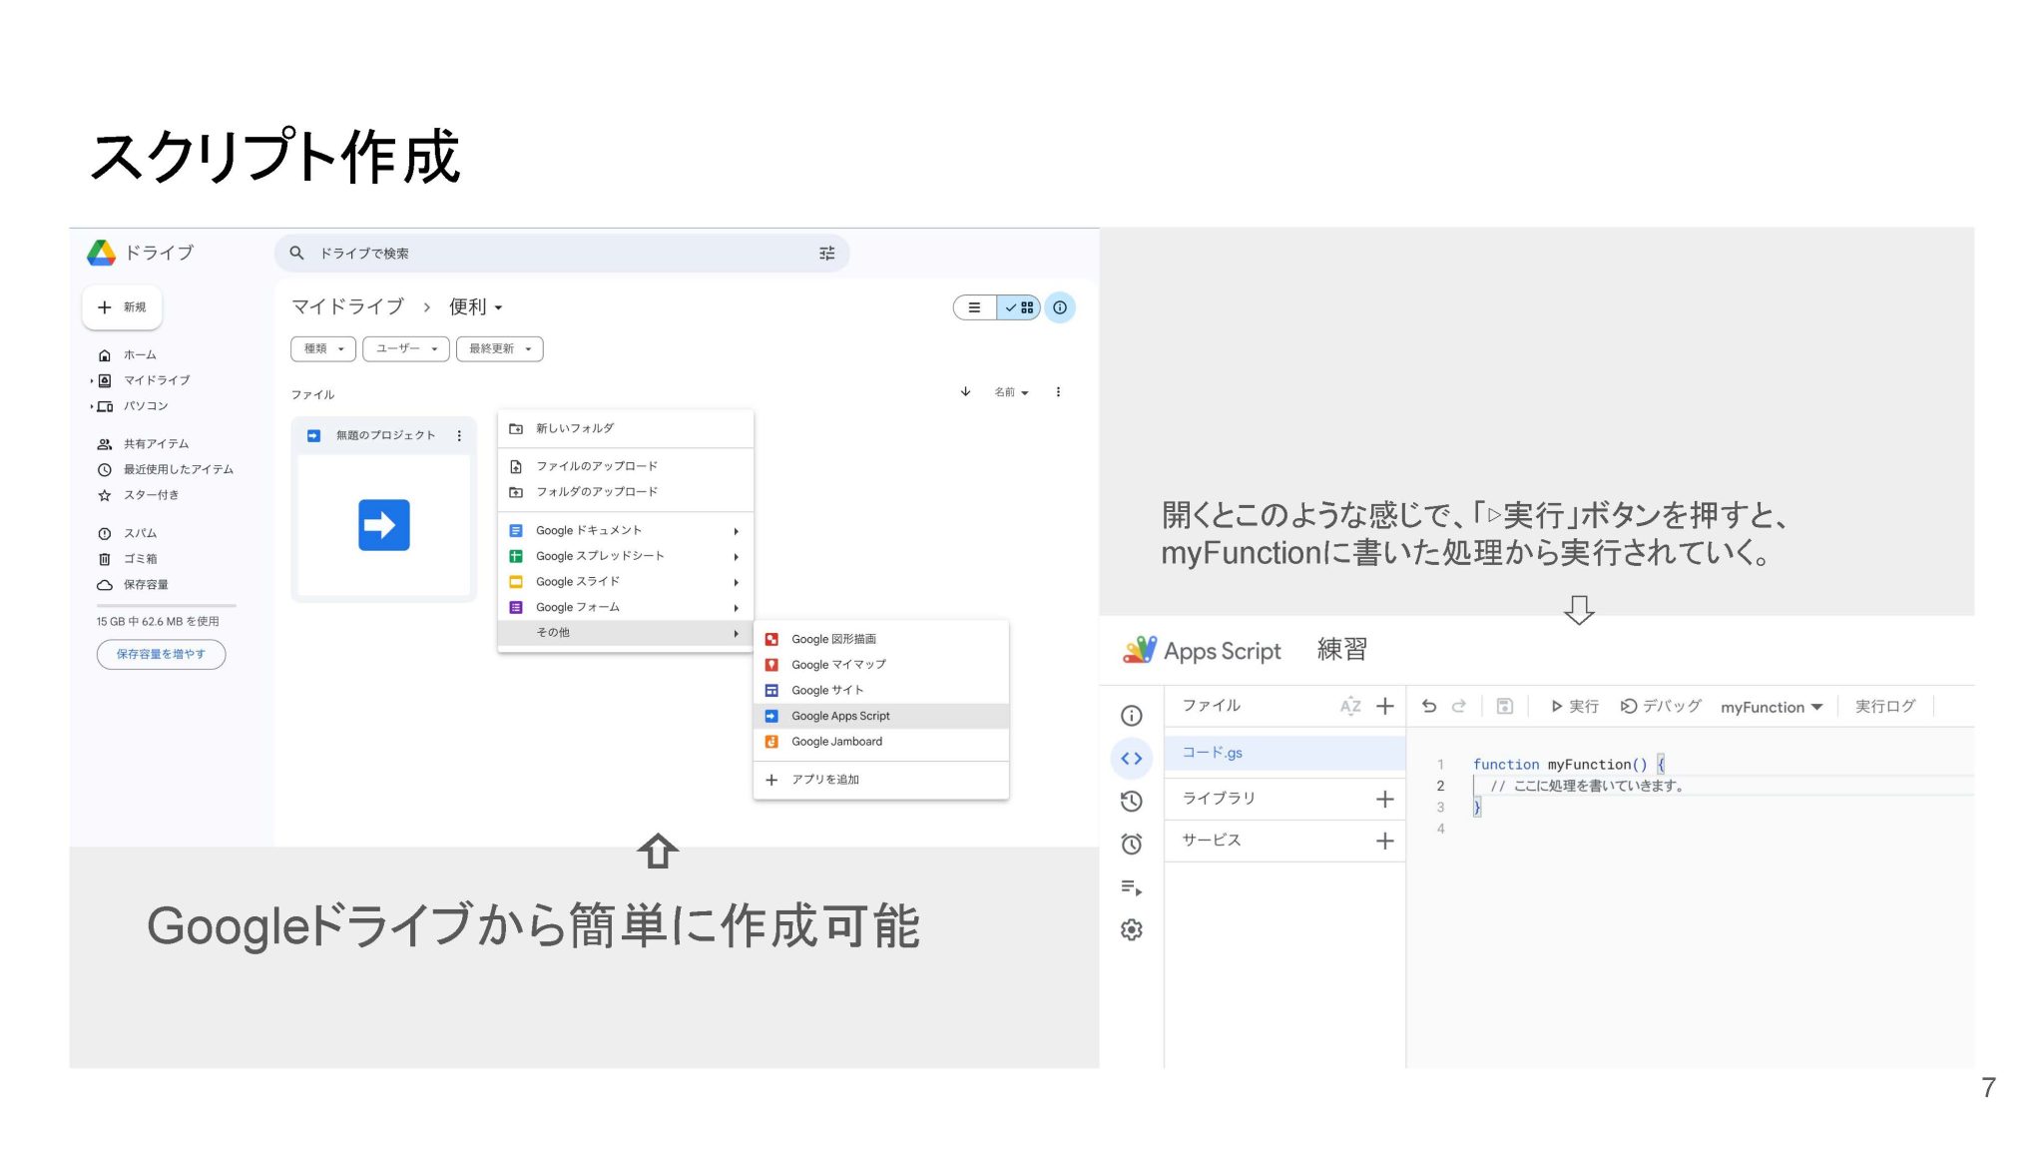Open the 種類 filter dropdown
The height and width of the screenshot is (1150, 2044).
[x=323, y=348]
